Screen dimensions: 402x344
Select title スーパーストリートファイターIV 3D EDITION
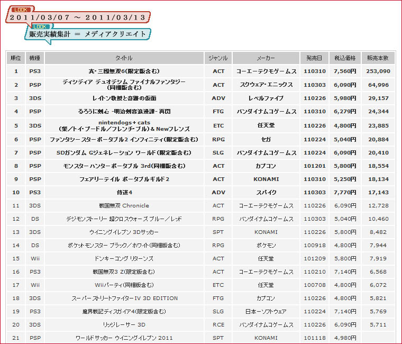(x=125, y=298)
